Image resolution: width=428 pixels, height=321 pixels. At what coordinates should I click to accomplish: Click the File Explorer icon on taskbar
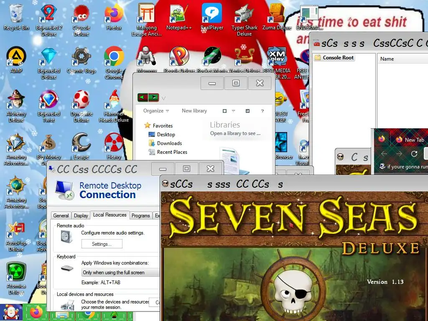(61, 316)
